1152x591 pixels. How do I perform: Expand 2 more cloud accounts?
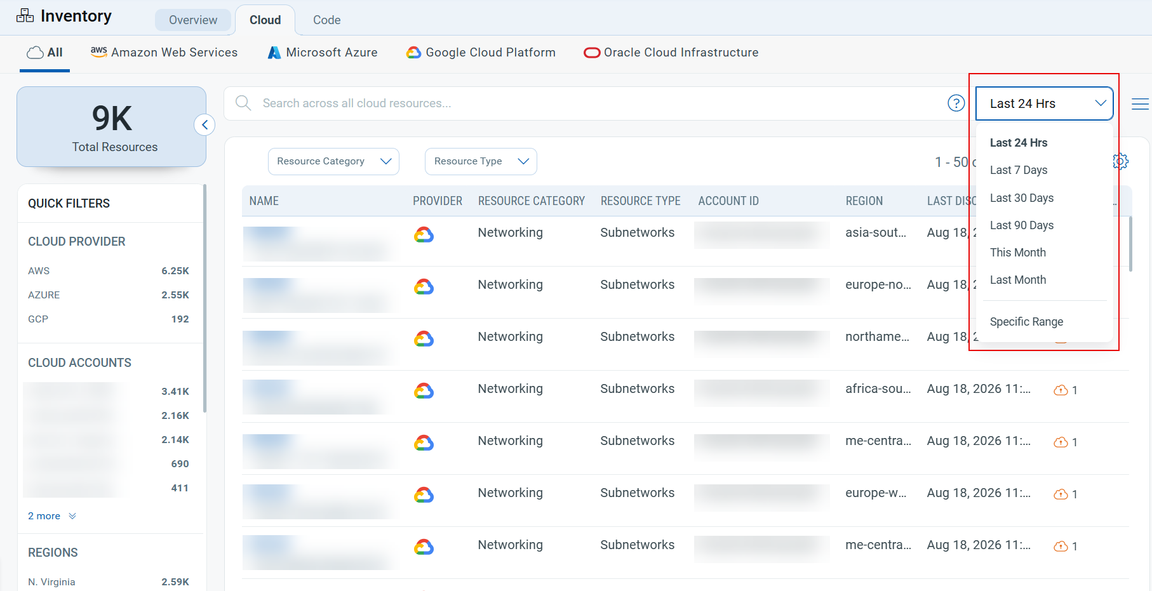(x=52, y=516)
